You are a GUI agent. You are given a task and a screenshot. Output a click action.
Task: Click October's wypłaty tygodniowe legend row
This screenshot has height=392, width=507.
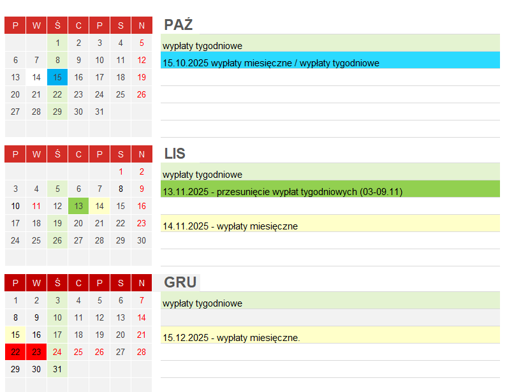click(330, 43)
